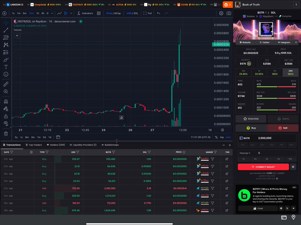Filter by maker mjoAo9
Screen dimensions: 301x225
click(212, 159)
